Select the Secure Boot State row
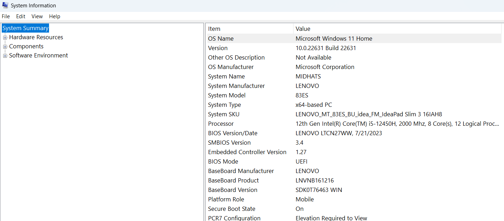This screenshot has height=221, width=504. click(354, 209)
